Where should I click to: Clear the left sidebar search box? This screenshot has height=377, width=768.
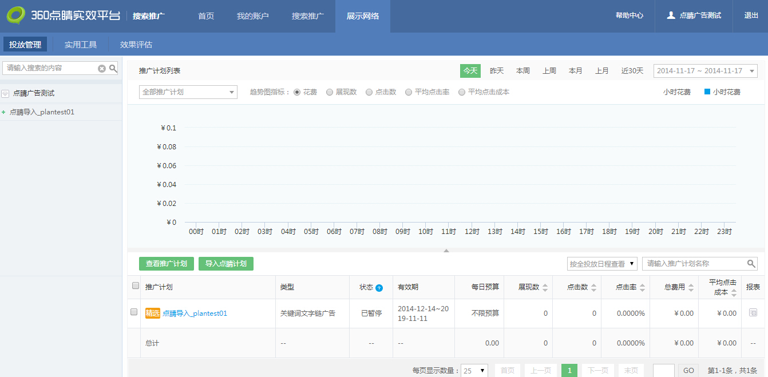[102, 69]
